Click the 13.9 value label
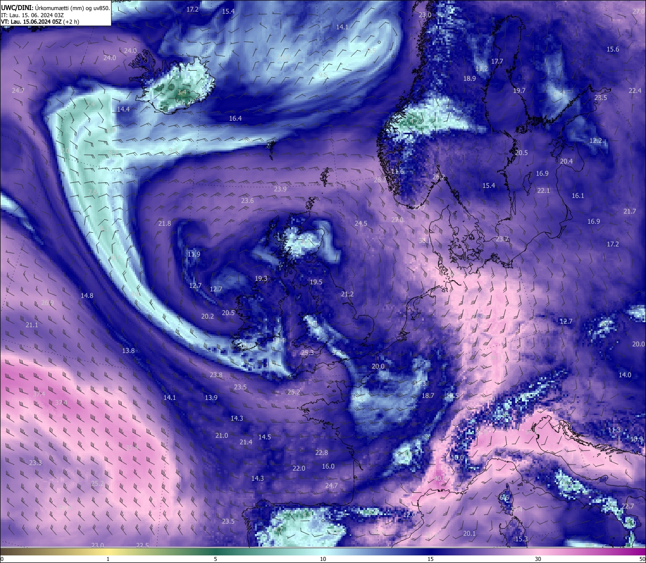Image resolution: width=646 pixels, height=563 pixels. 211,398
